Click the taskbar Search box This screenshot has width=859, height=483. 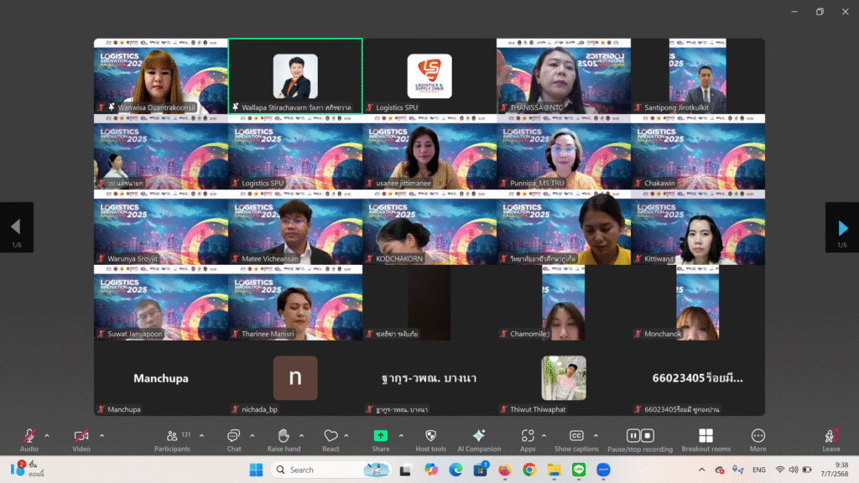[x=332, y=470]
